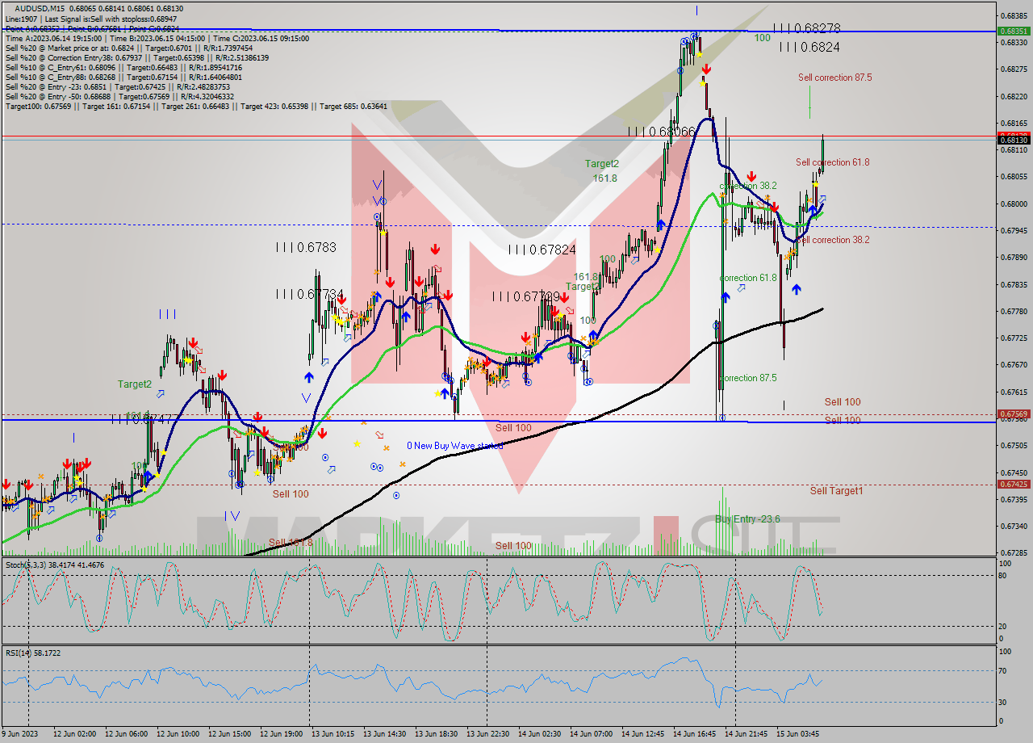Select the 'Sell %10 @ C_Entry88' line

click(123, 77)
